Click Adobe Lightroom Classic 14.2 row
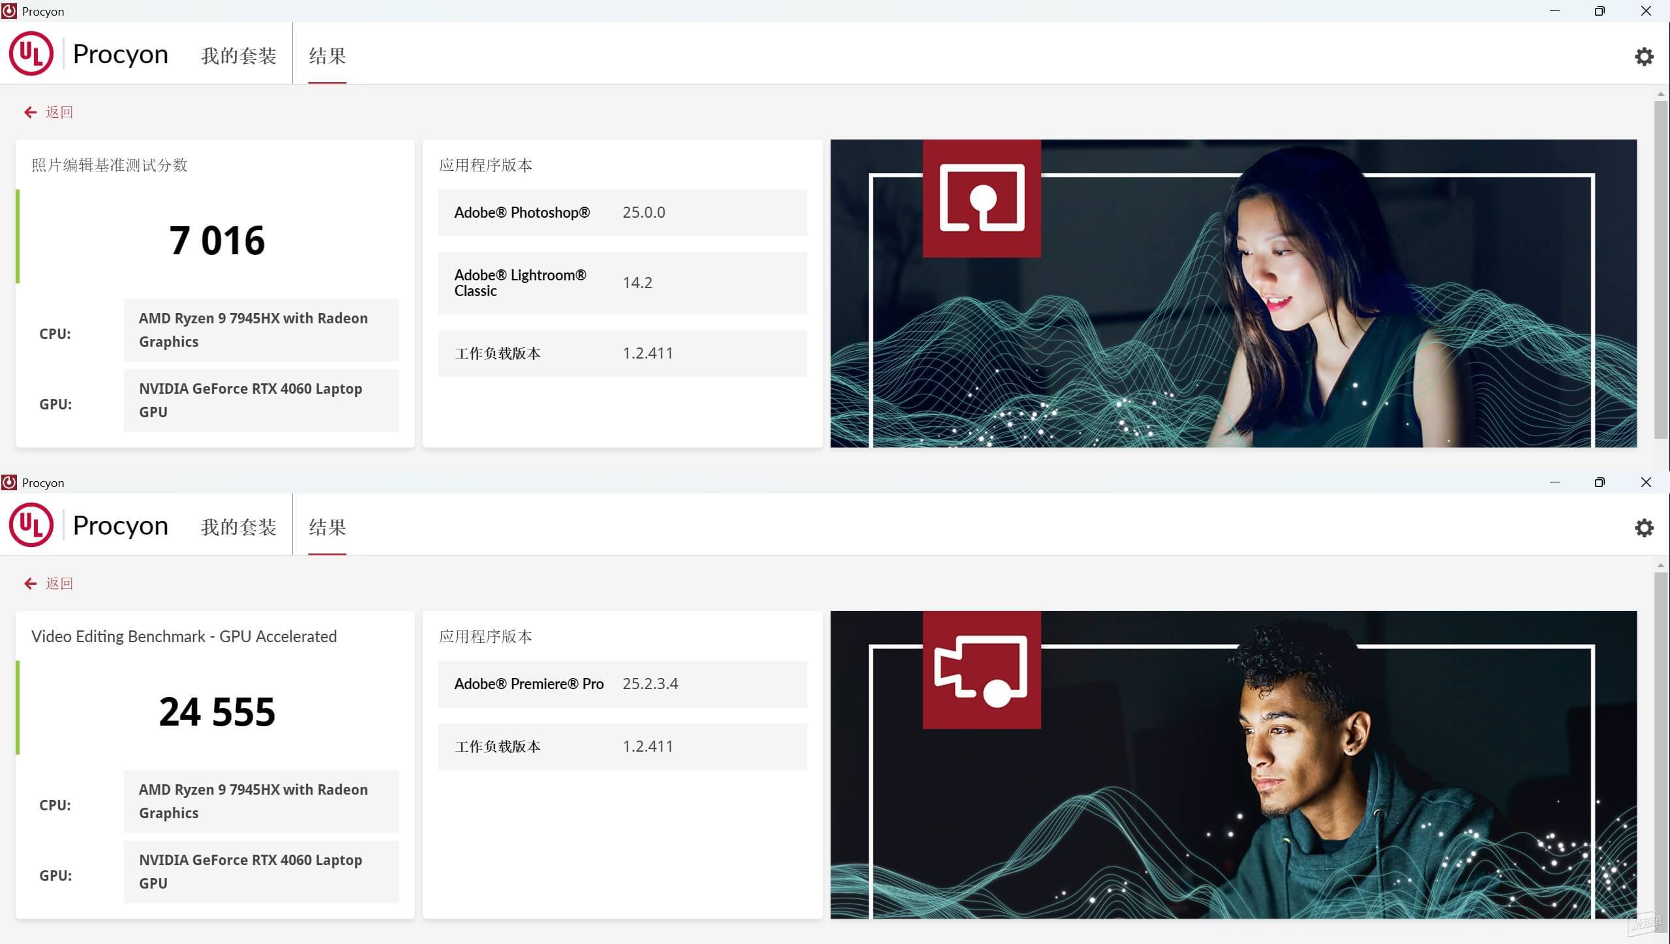The width and height of the screenshot is (1670, 944). pyautogui.click(x=622, y=283)
